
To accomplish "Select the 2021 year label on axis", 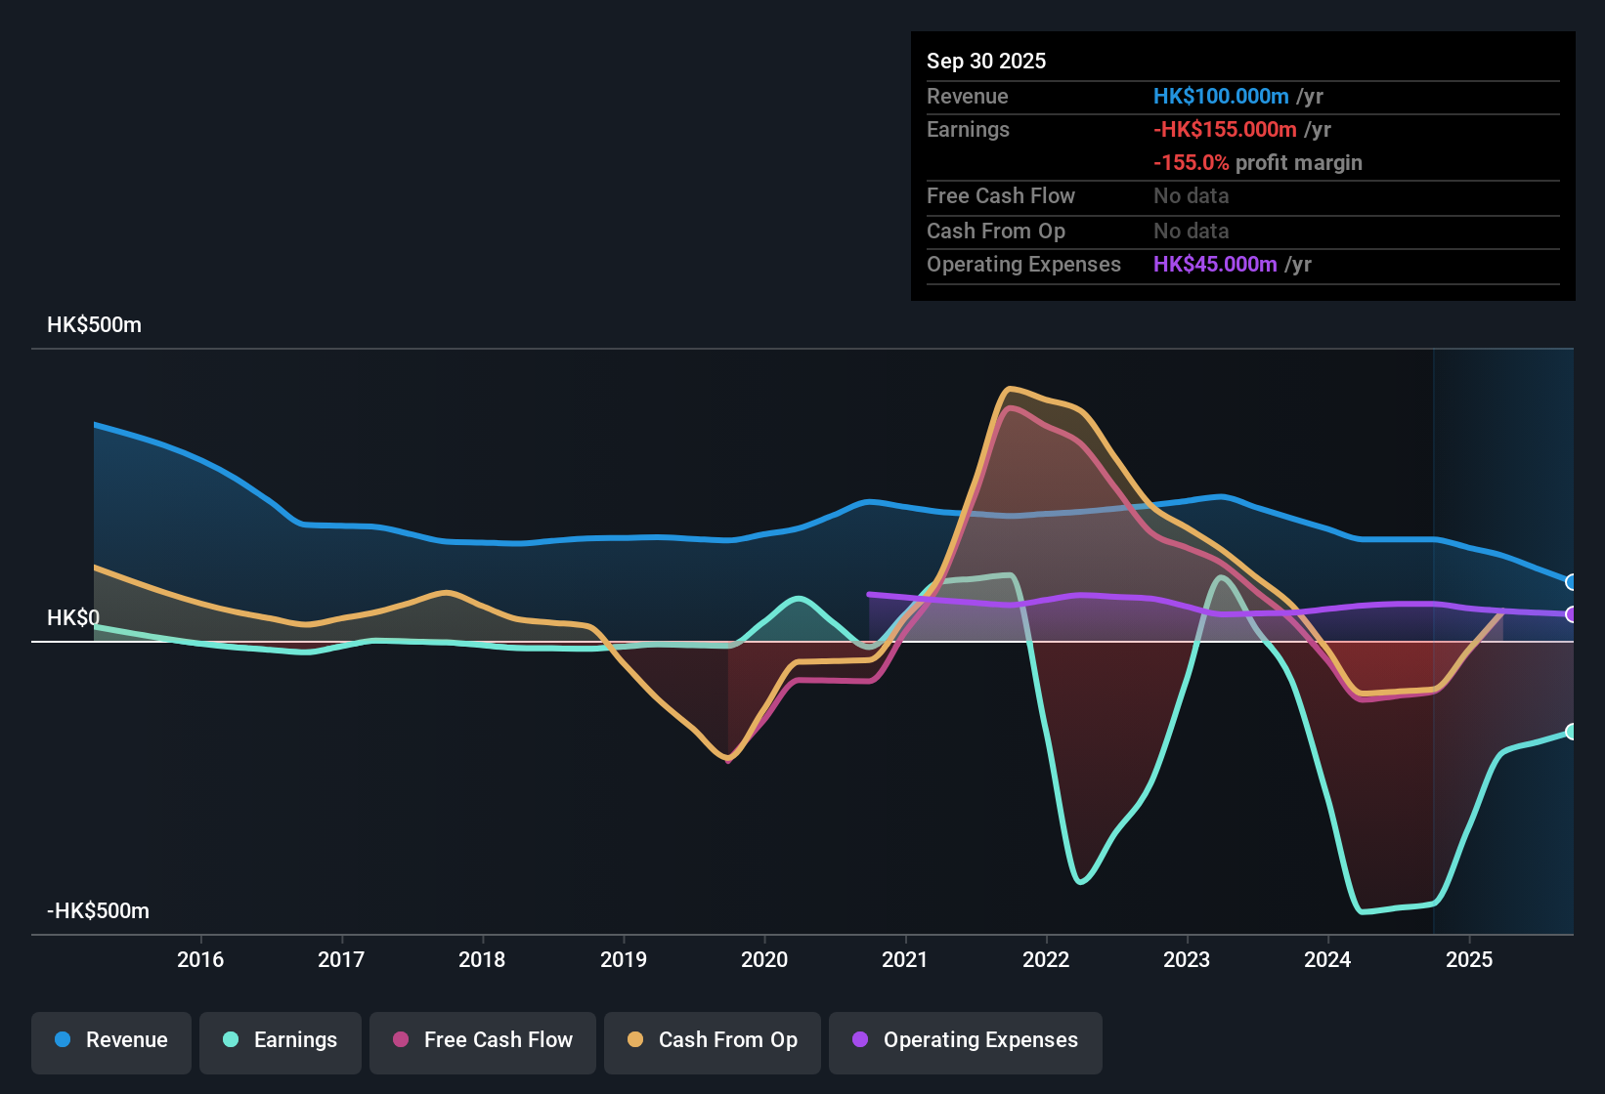I will pos(906,960).
